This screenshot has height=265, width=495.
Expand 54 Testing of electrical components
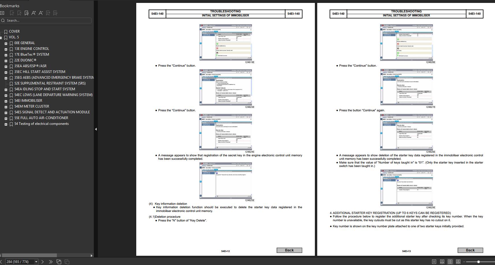pos(6,124)
